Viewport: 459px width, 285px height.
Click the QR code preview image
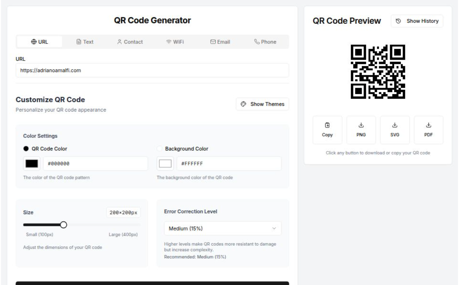[378, 72]
